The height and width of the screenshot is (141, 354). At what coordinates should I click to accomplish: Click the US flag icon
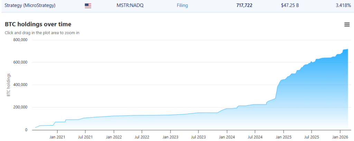[x=88, y=6]
